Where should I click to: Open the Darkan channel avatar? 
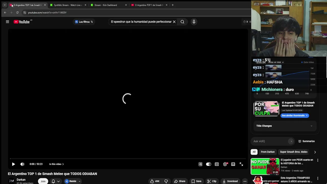pyautogui.click(x=11, y=181)
